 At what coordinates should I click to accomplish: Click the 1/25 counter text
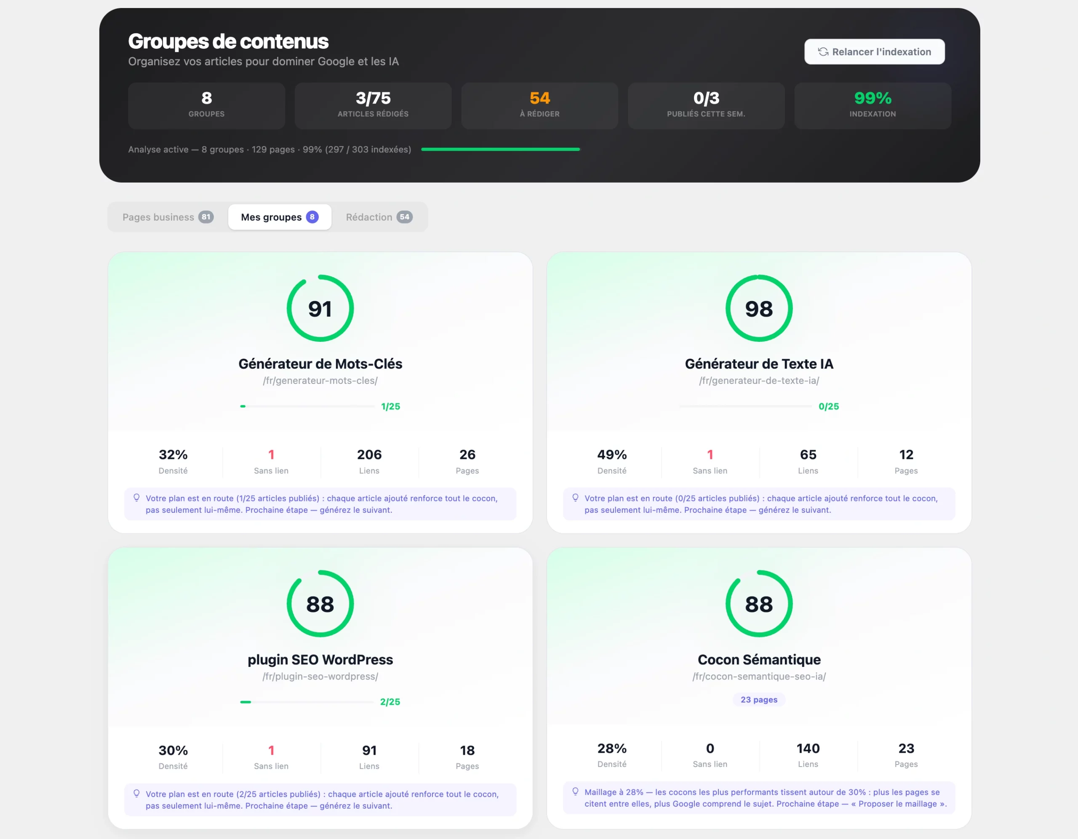pyautogui.click(x=390, y=406)
